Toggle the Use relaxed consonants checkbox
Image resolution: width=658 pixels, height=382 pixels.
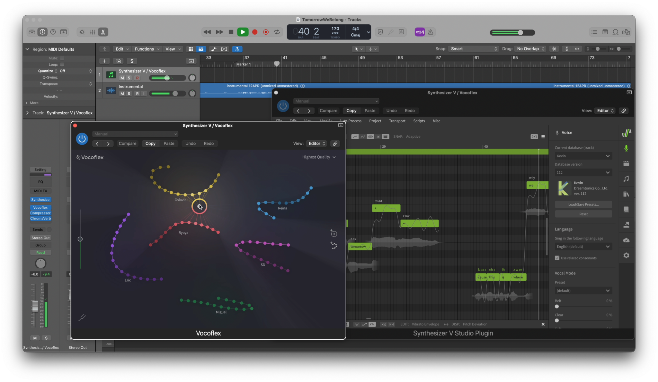[557, 258]
